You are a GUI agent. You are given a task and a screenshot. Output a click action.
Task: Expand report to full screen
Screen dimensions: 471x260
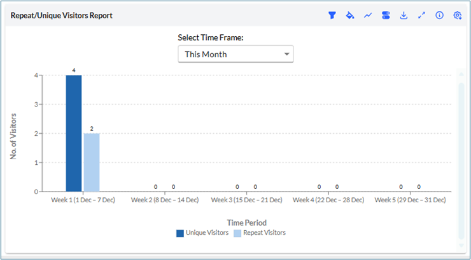click(x=422, y=15)
